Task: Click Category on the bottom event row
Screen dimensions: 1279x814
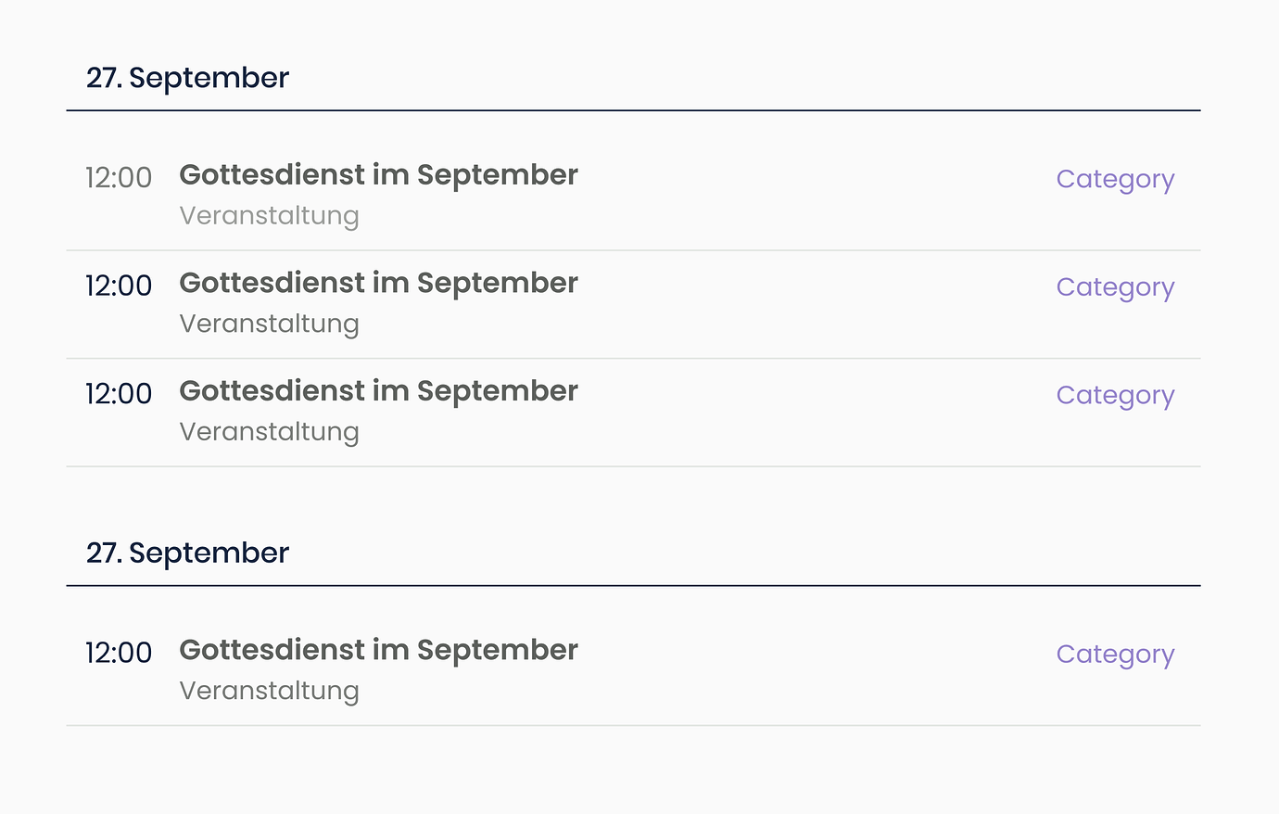Action: tap(1115, 654)
